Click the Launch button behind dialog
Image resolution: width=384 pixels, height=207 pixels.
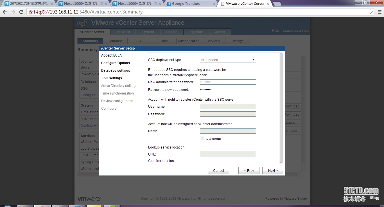pyautogui.click(x=293, y=123)
